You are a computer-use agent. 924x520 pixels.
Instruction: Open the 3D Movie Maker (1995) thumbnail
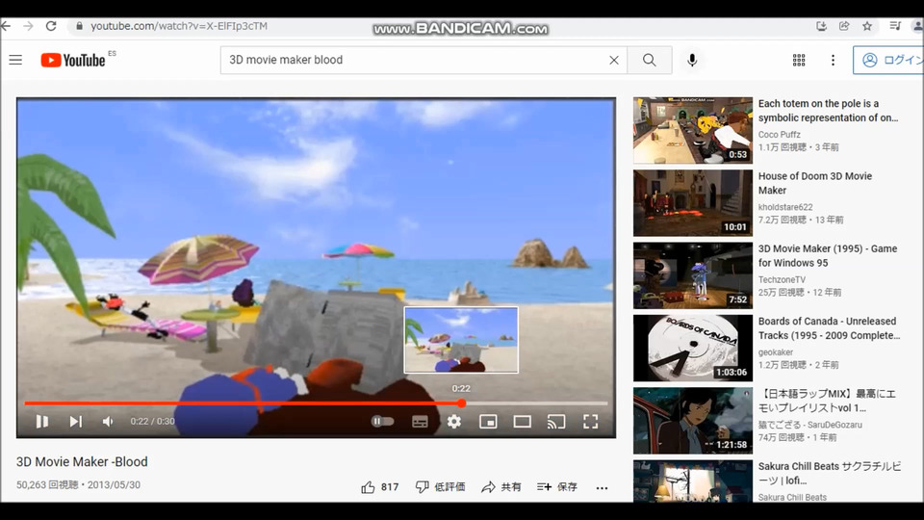tap(692, 275)
